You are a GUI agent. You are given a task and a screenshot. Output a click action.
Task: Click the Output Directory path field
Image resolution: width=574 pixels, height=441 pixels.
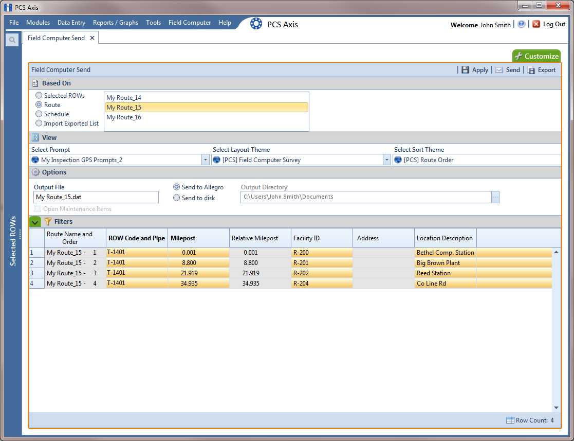366,197
